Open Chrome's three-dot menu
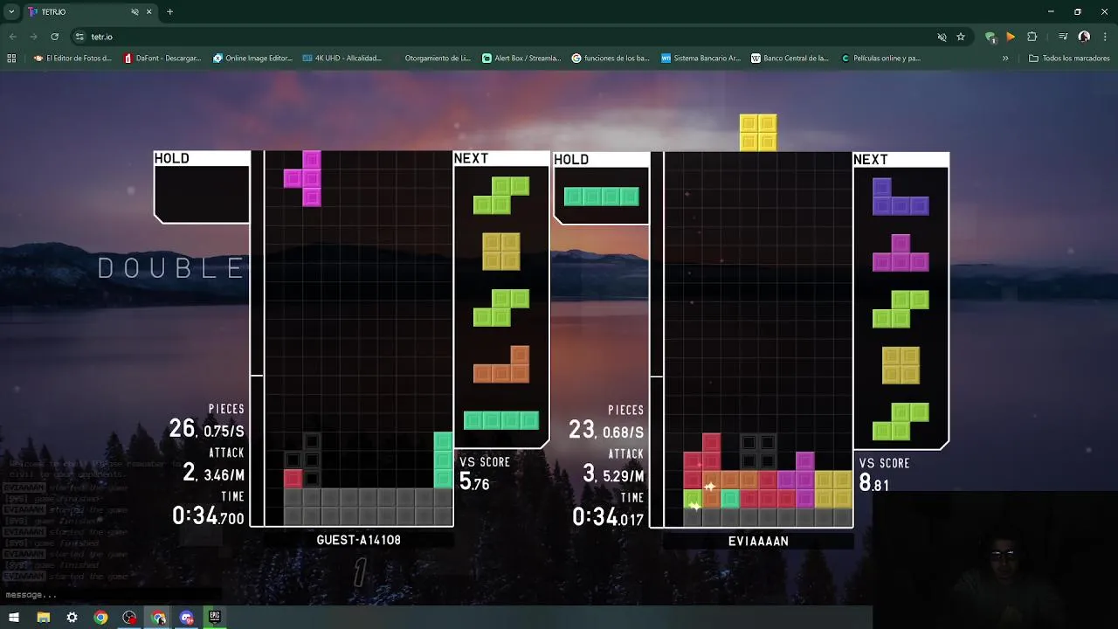1118x629 pixels. pyautogui.click(x=1105, y=37)
